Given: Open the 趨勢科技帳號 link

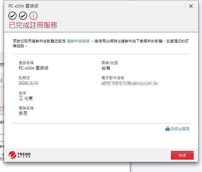Looking at the screenshot, I should 78,41.
